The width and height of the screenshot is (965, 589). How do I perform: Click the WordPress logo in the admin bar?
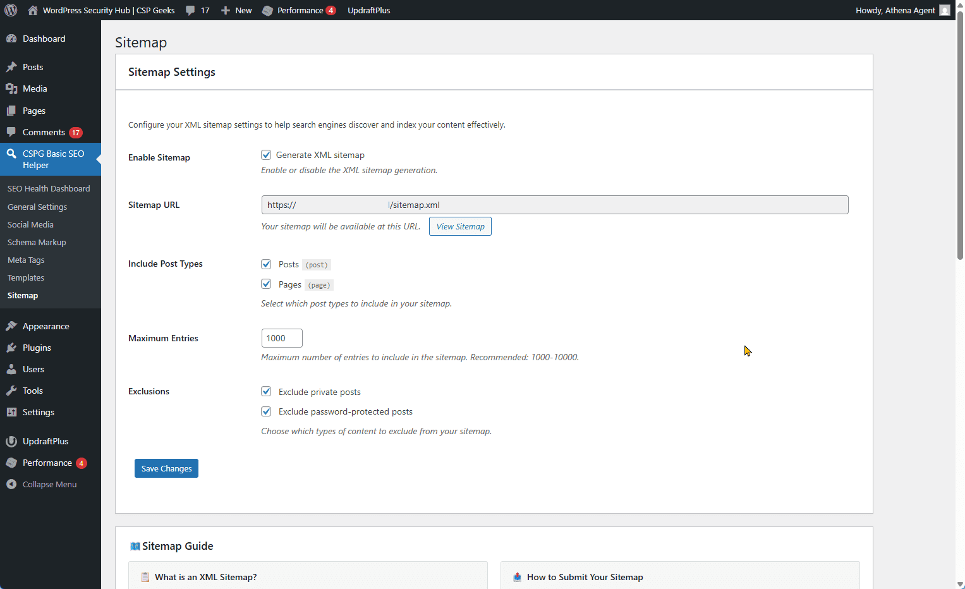click(10, 9)
